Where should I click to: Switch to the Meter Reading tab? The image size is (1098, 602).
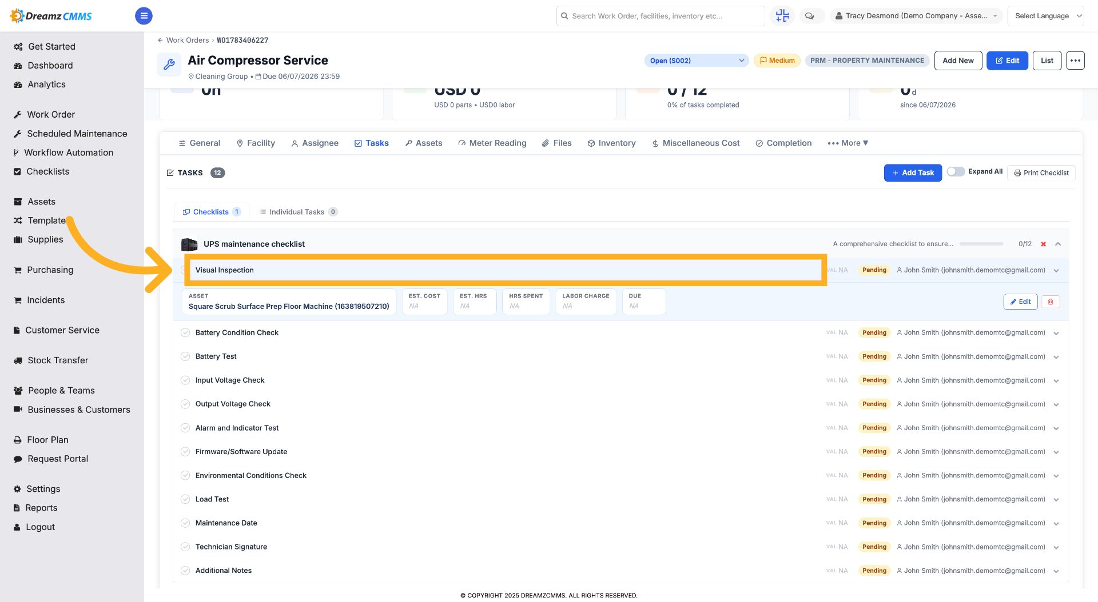(492, 143)
